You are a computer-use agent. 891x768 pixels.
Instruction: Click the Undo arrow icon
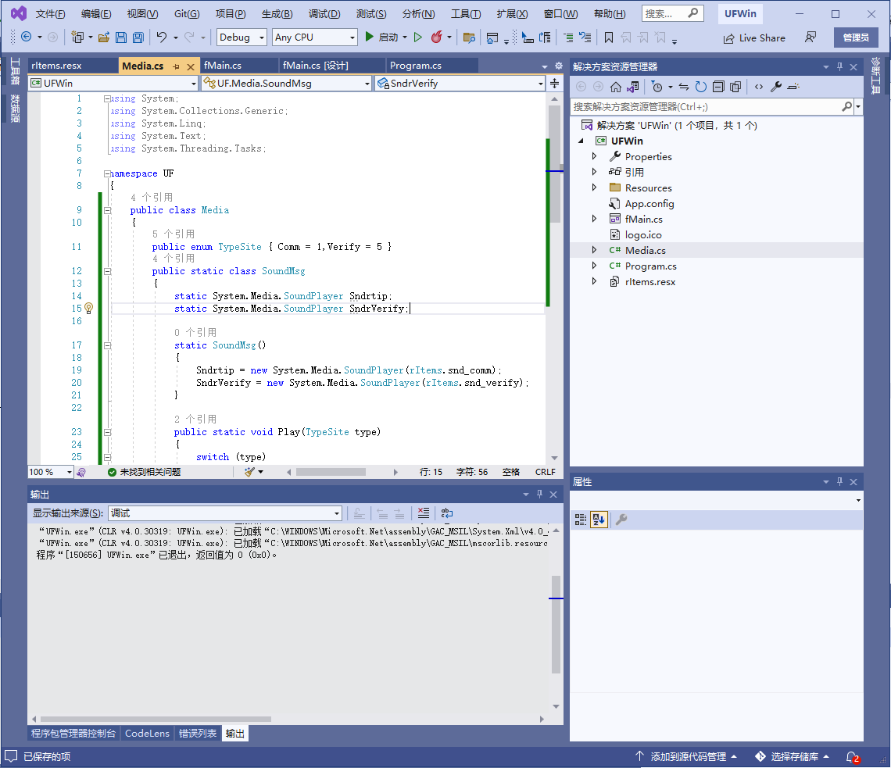click(161, 38)
